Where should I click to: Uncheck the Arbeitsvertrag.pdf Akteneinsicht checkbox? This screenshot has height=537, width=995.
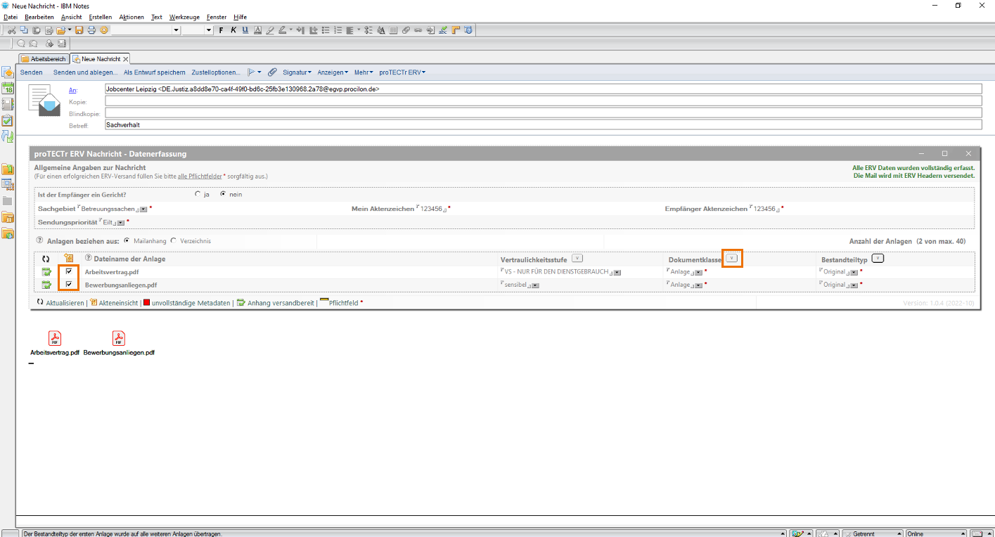point(69,271)
